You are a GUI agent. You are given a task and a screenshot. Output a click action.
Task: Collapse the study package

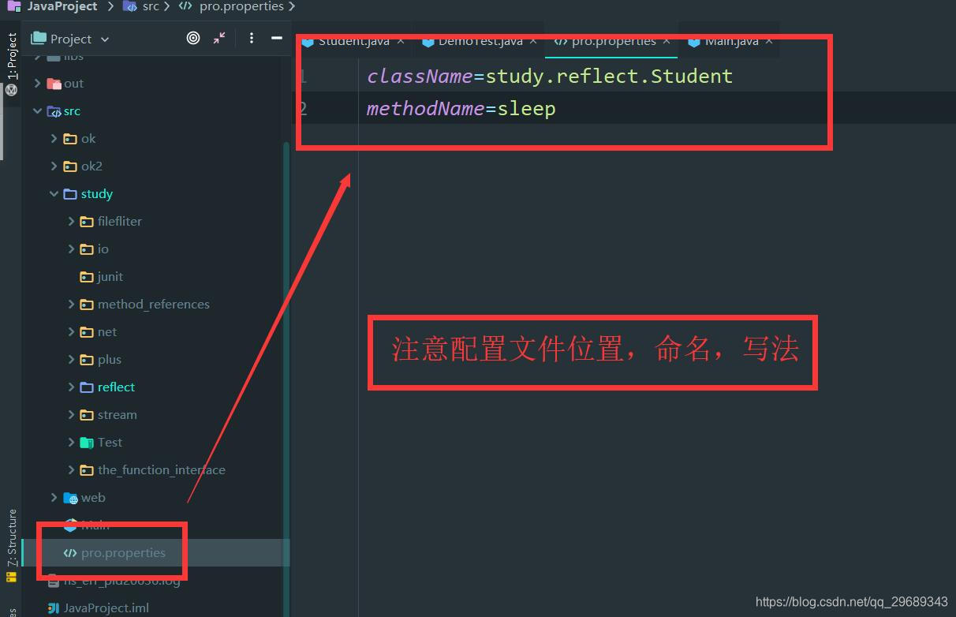coord(54,193)
